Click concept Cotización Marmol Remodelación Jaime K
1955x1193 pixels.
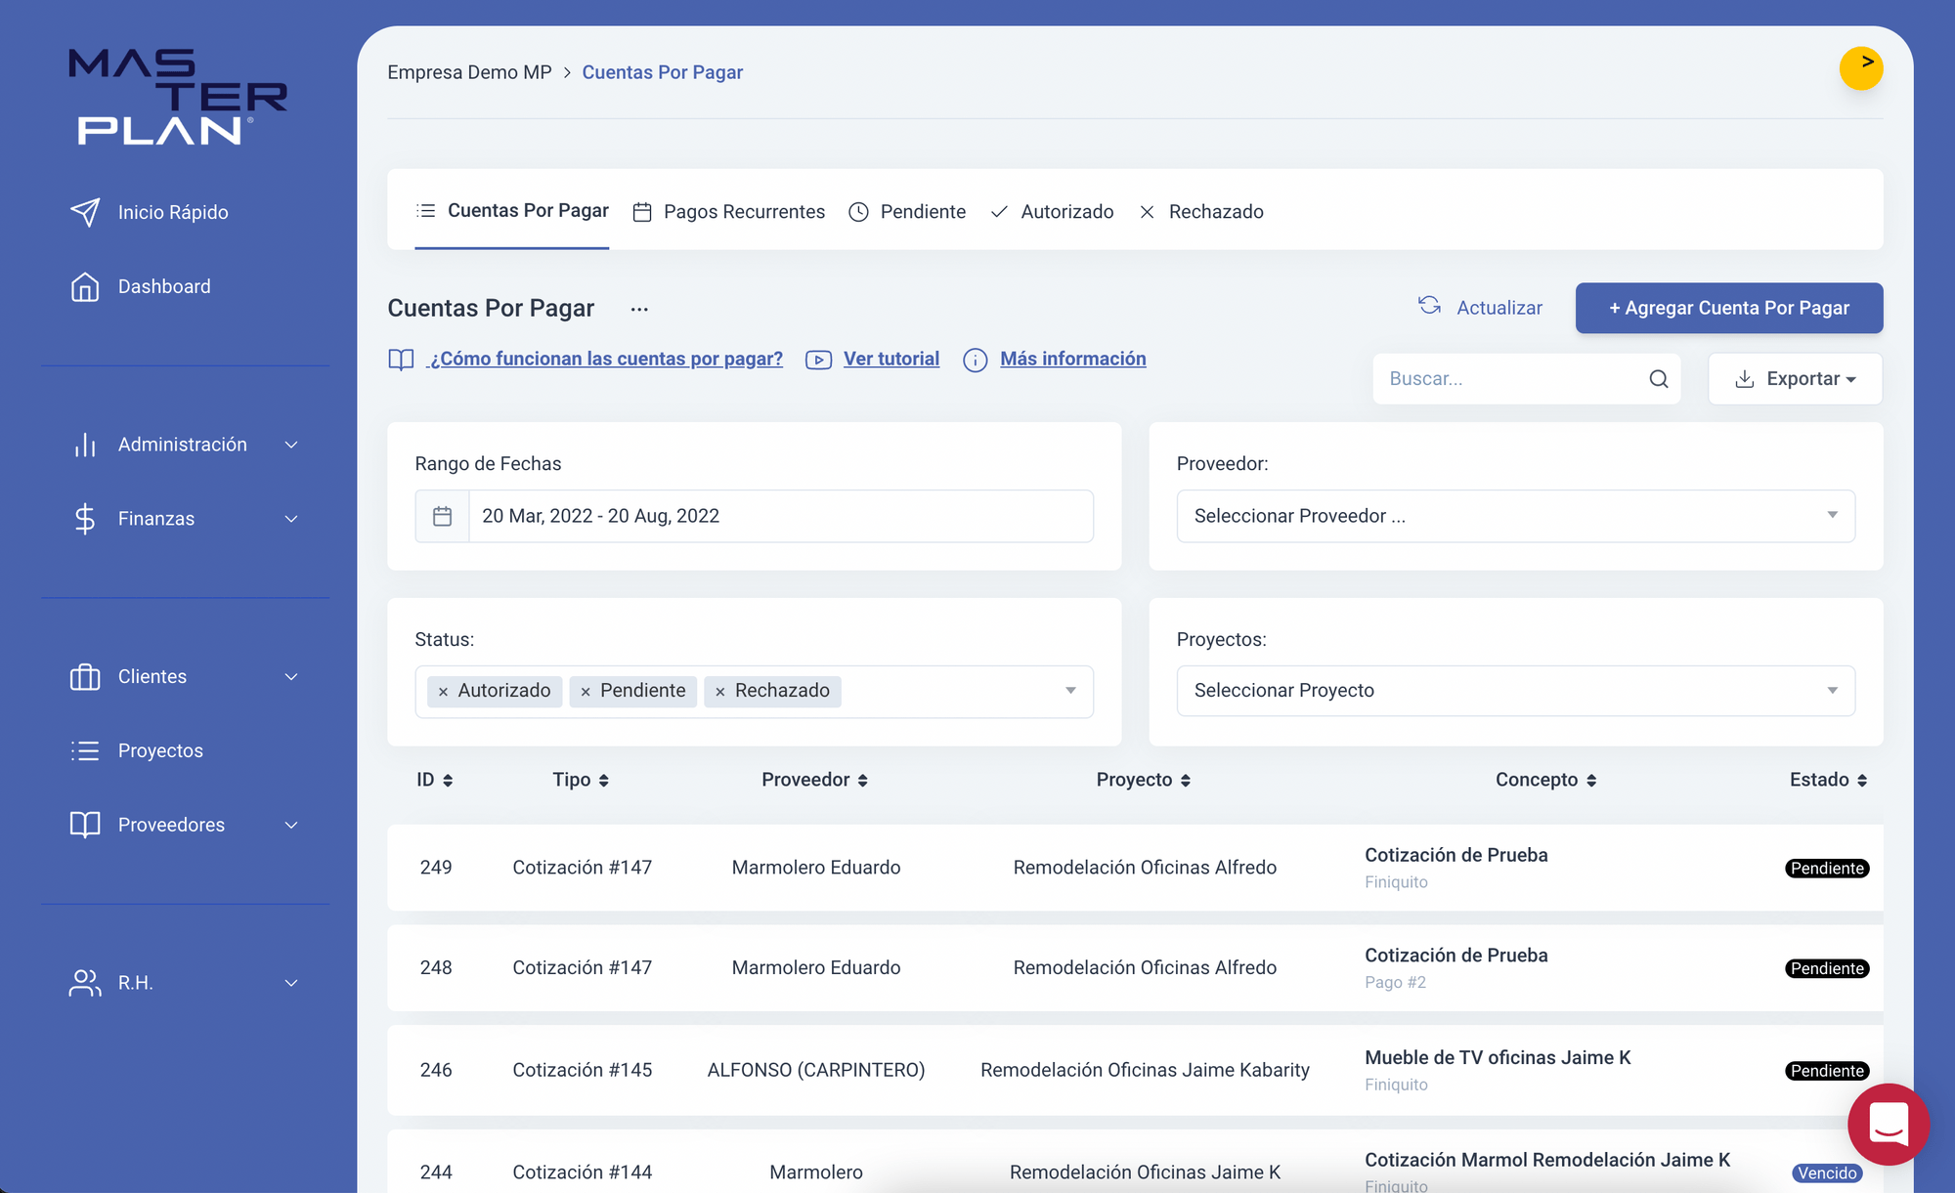click(1547, 1160)
